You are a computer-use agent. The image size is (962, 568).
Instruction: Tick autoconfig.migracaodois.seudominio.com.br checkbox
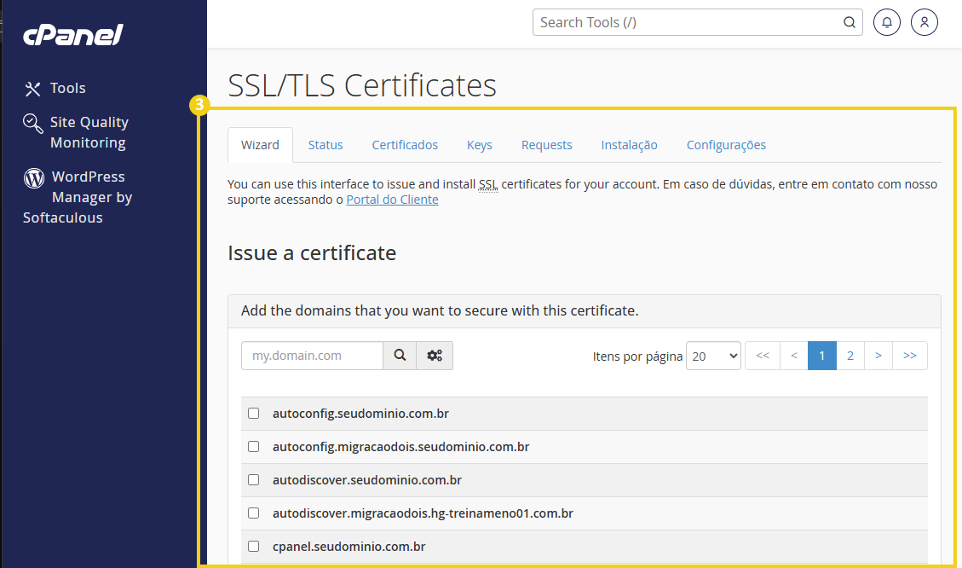[x=253, y=446]
